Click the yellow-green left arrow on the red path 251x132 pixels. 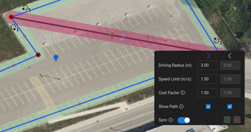click(112, 35)
